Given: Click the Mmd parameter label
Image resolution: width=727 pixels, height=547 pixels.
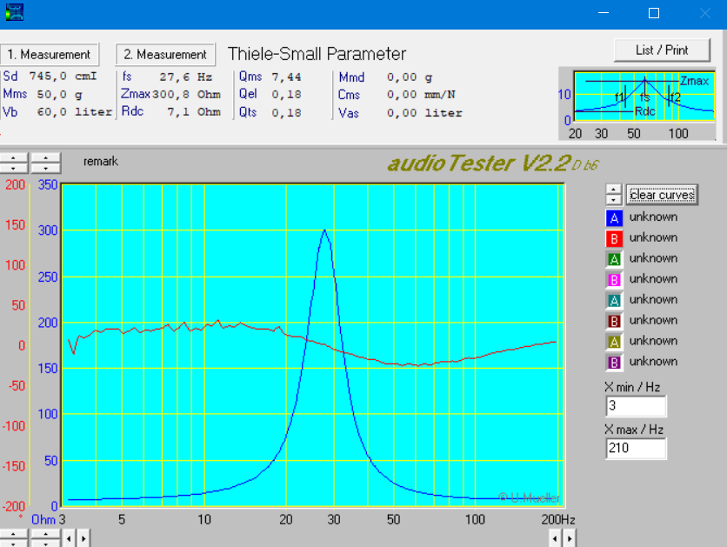Looking at the screenshot, I should 351,77.
